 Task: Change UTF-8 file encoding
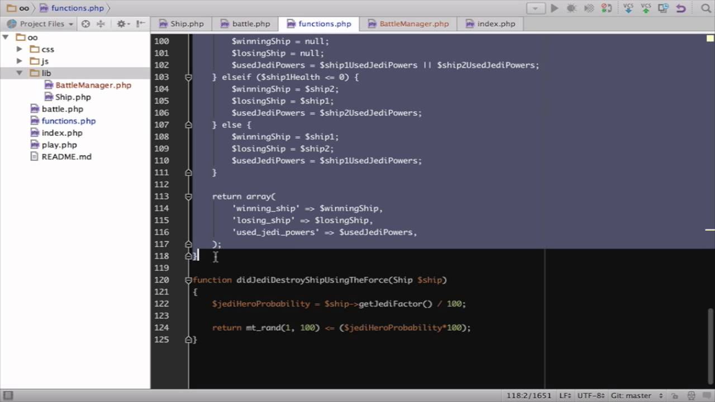pos(591,395)
